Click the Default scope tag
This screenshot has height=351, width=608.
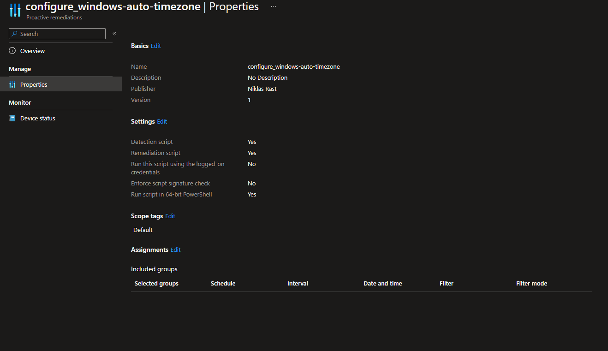[x=143, y=230]
